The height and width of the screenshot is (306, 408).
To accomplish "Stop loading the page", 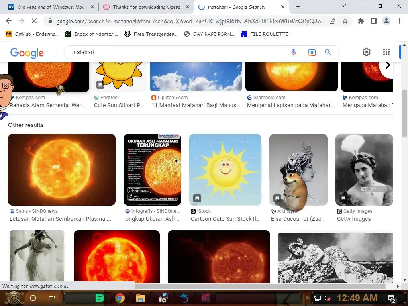I will 34,21.
